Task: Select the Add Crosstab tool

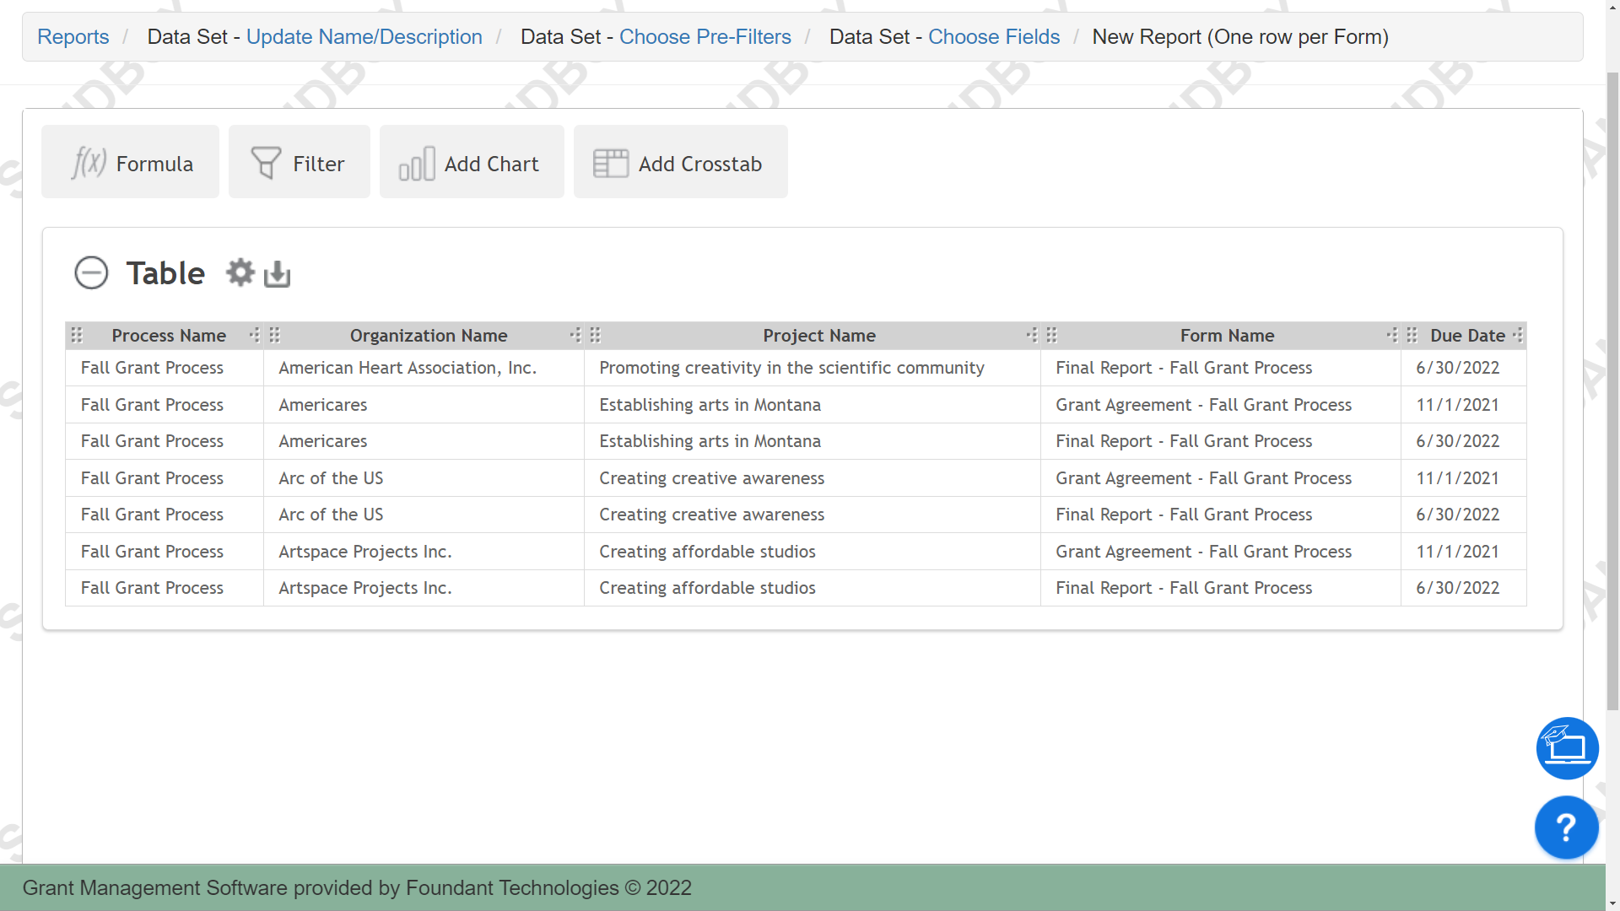Action: 680,162
